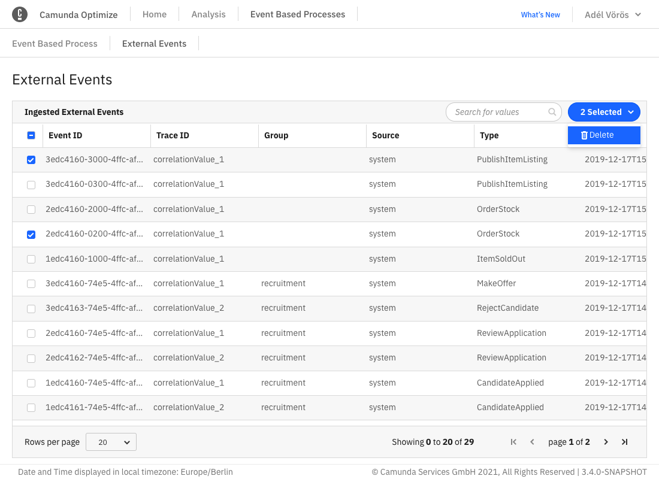The image size is (659, 479).
Task: Toggle the select-all header checkbox
Action: pyautogui.click(x=31, y=135)
